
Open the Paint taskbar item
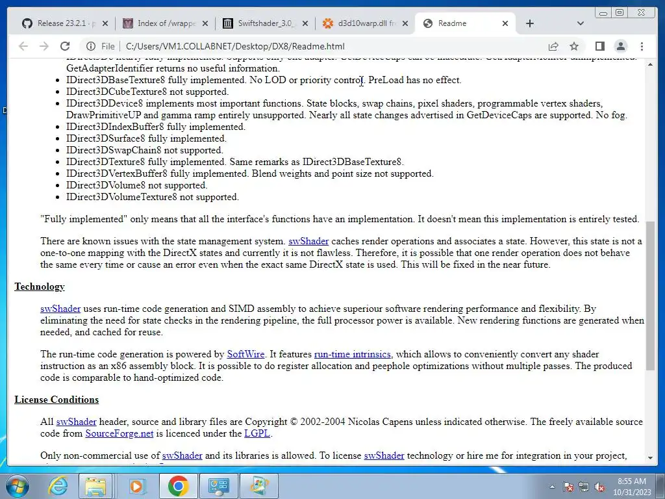(259, 486)
